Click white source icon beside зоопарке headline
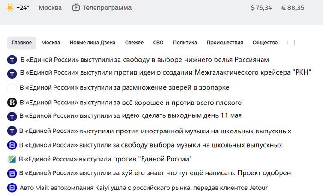Image resolution: width=323 pixels, height=195 pixels. (x=12, y=88)
